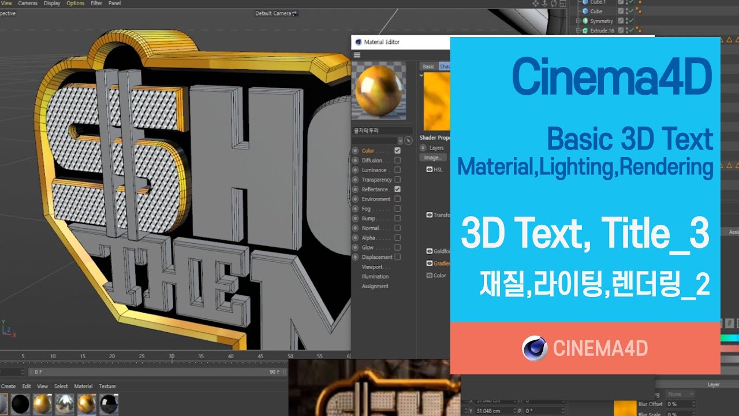Click the channel icon left of Bump

[x=356, y=218]
